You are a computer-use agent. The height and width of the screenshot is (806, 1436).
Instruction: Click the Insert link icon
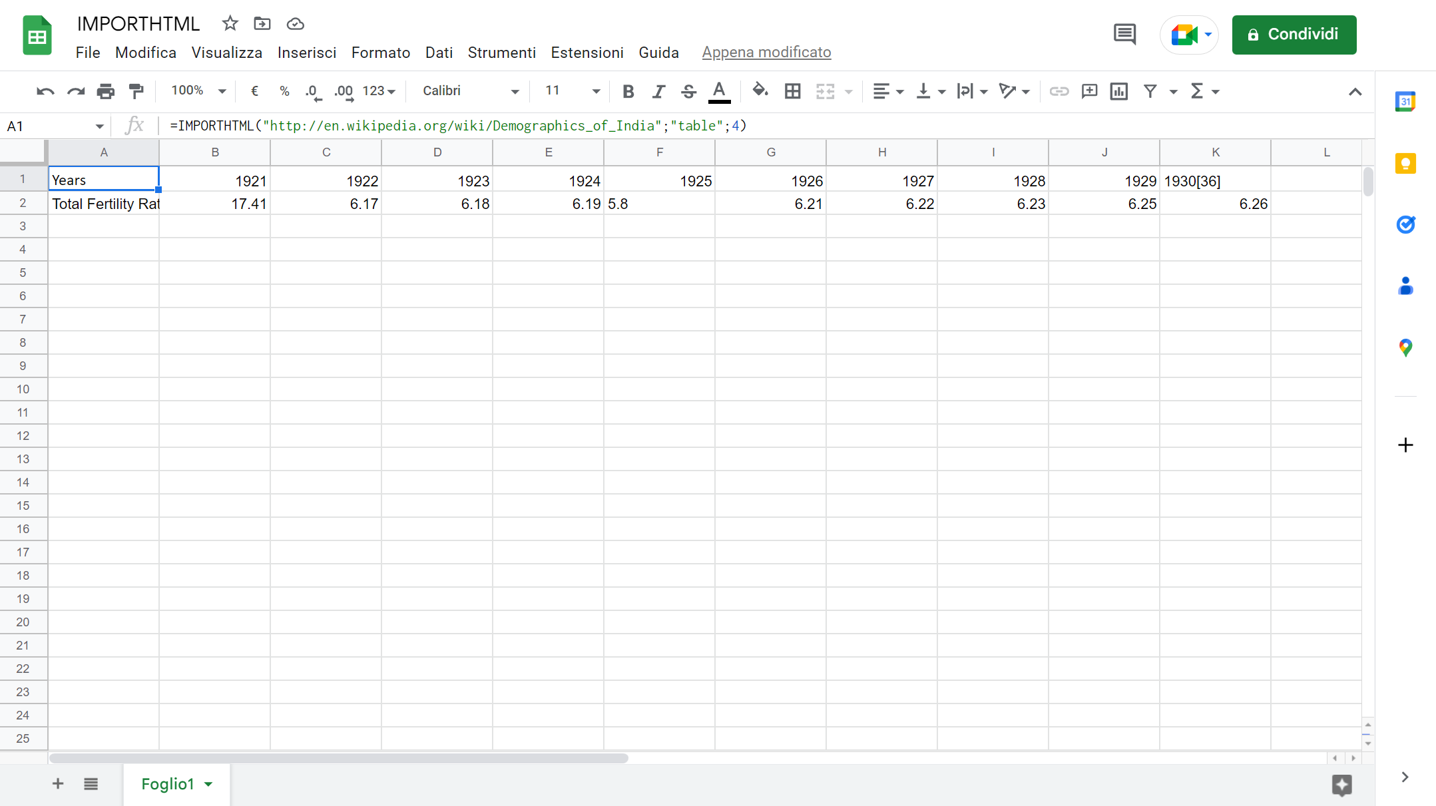tap(1059, 91)
